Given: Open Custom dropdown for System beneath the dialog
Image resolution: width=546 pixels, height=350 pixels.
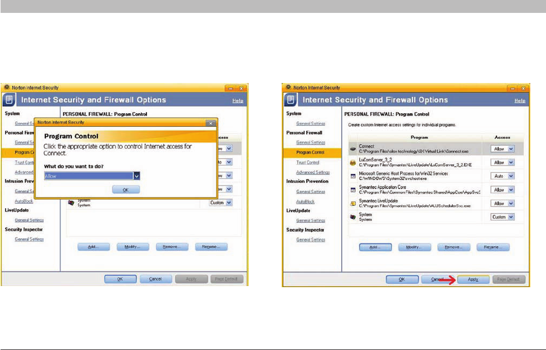Looking at the screenshot, I should (x=229, y=202).
